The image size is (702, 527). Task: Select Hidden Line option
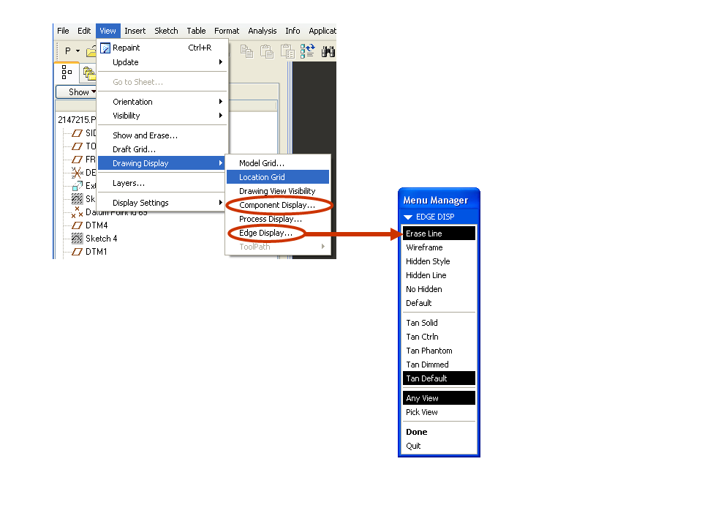439,275
